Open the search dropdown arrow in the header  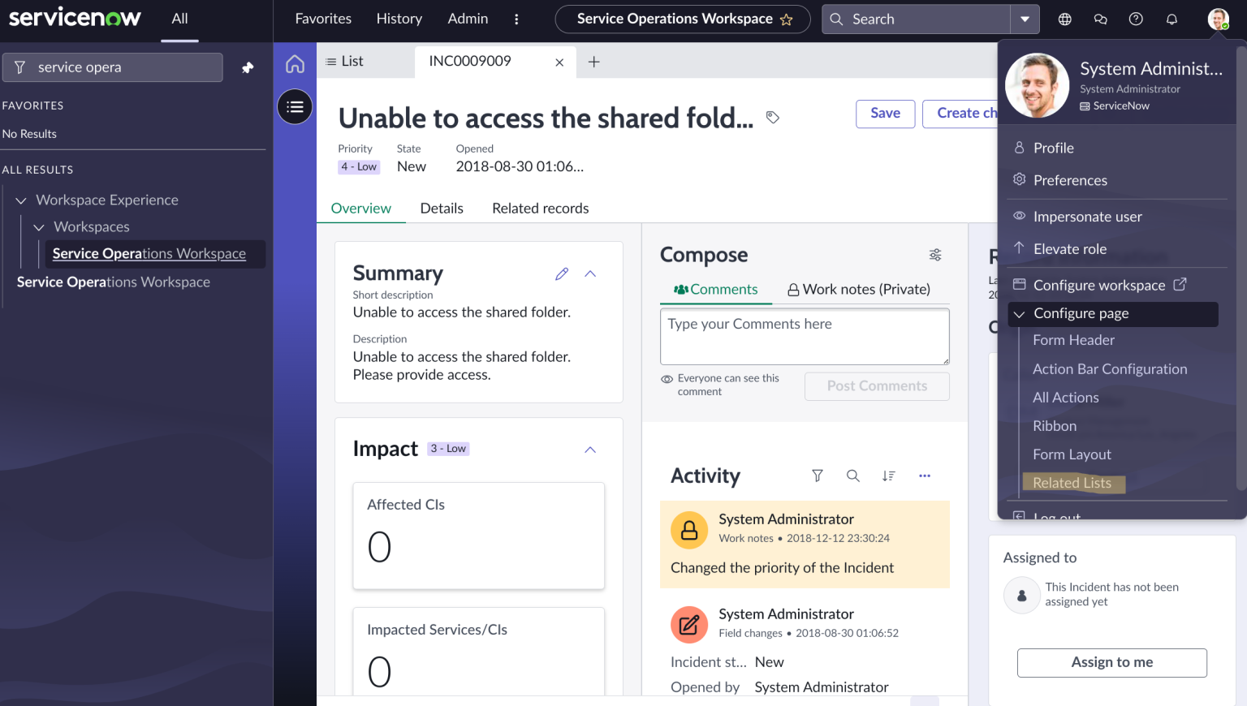pos(1025,18)
